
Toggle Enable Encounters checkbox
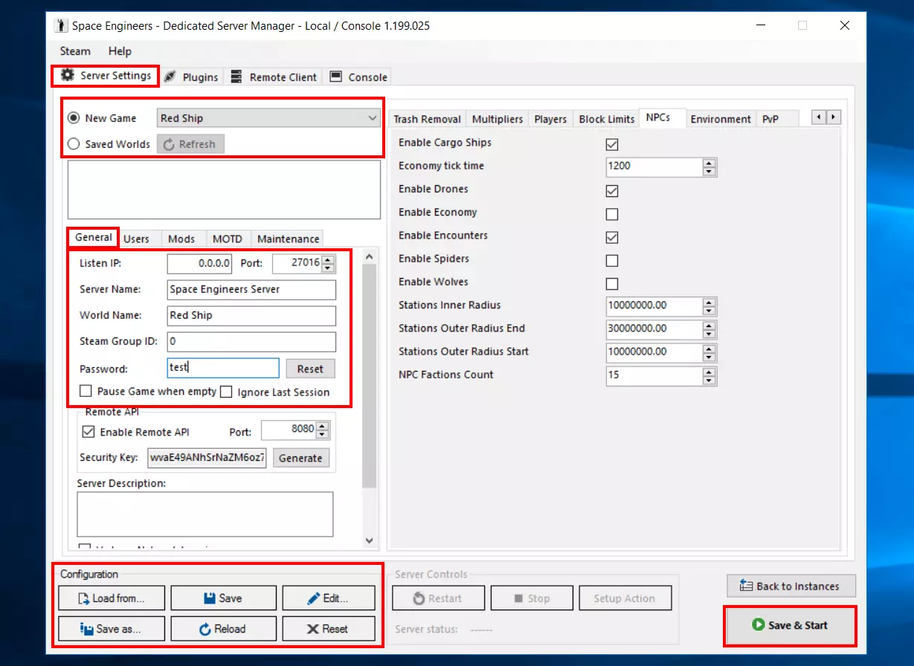pos(612,237)
